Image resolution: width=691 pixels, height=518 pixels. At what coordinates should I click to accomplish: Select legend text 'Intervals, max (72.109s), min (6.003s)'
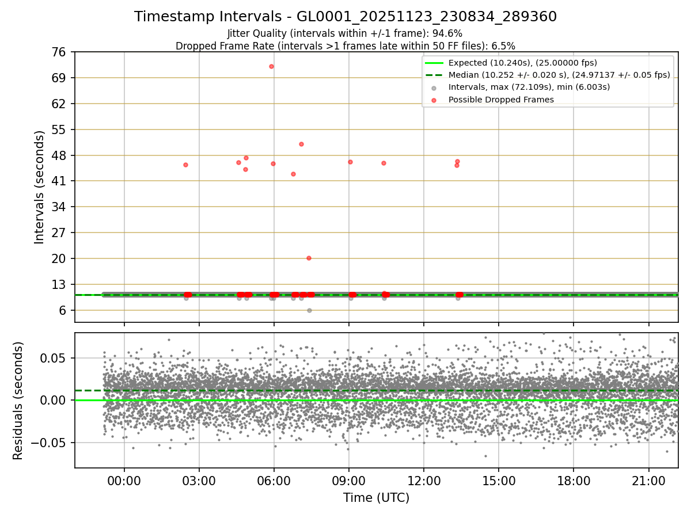(529, 87)
